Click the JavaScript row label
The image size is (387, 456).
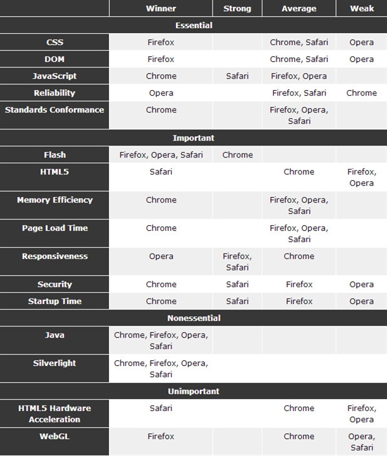[54, 76]
